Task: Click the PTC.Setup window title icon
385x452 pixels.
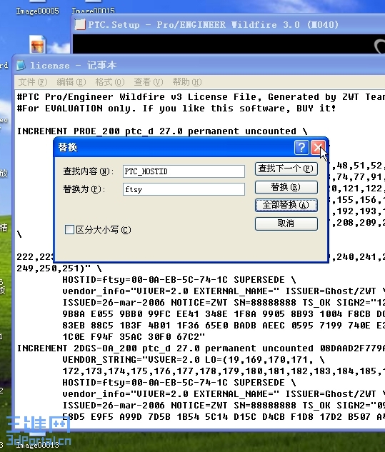Action: [x=80, y=24]
